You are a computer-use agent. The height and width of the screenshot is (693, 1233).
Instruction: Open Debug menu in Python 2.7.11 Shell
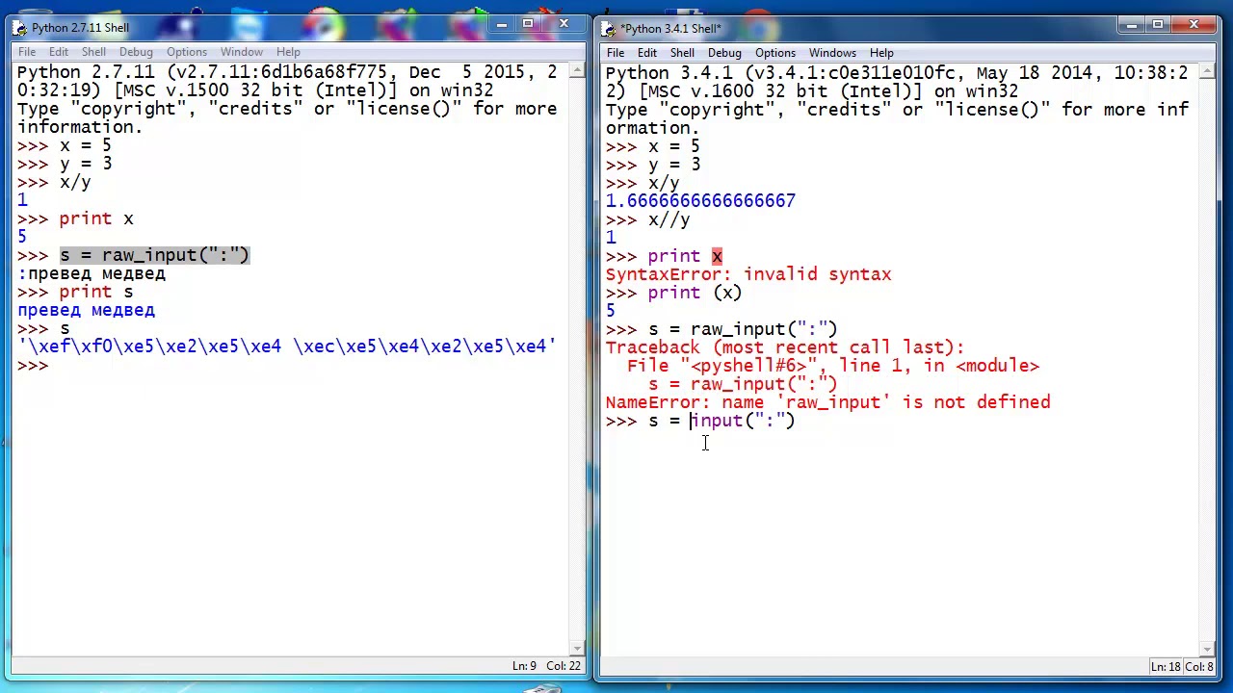tap(136, 52)
